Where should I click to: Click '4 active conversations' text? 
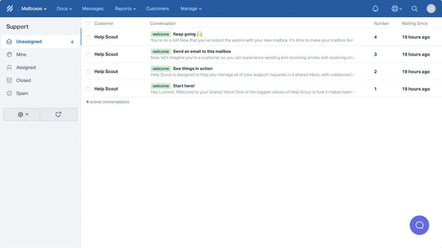pos(108,102)
